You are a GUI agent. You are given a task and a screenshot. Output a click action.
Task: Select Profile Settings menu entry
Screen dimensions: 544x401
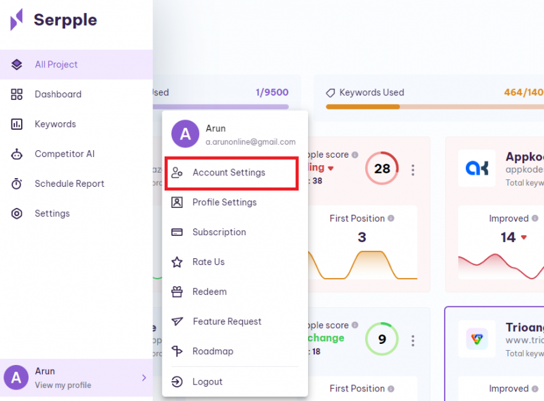coord(224,203)
